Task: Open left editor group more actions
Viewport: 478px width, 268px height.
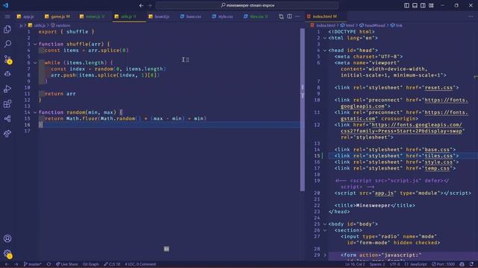Action: coord(297,16)
